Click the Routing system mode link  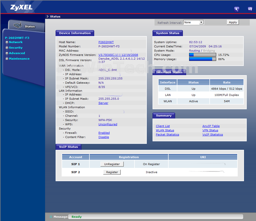[x=194, y=51]
